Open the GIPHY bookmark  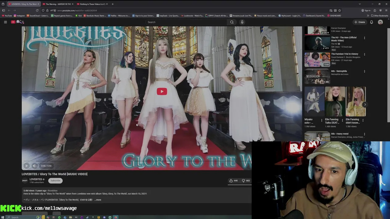[x=217, y=16]
